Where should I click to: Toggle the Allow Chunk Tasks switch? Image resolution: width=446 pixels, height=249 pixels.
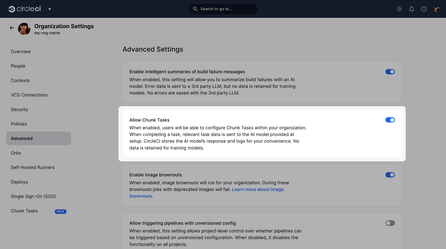tap(390, 120)
